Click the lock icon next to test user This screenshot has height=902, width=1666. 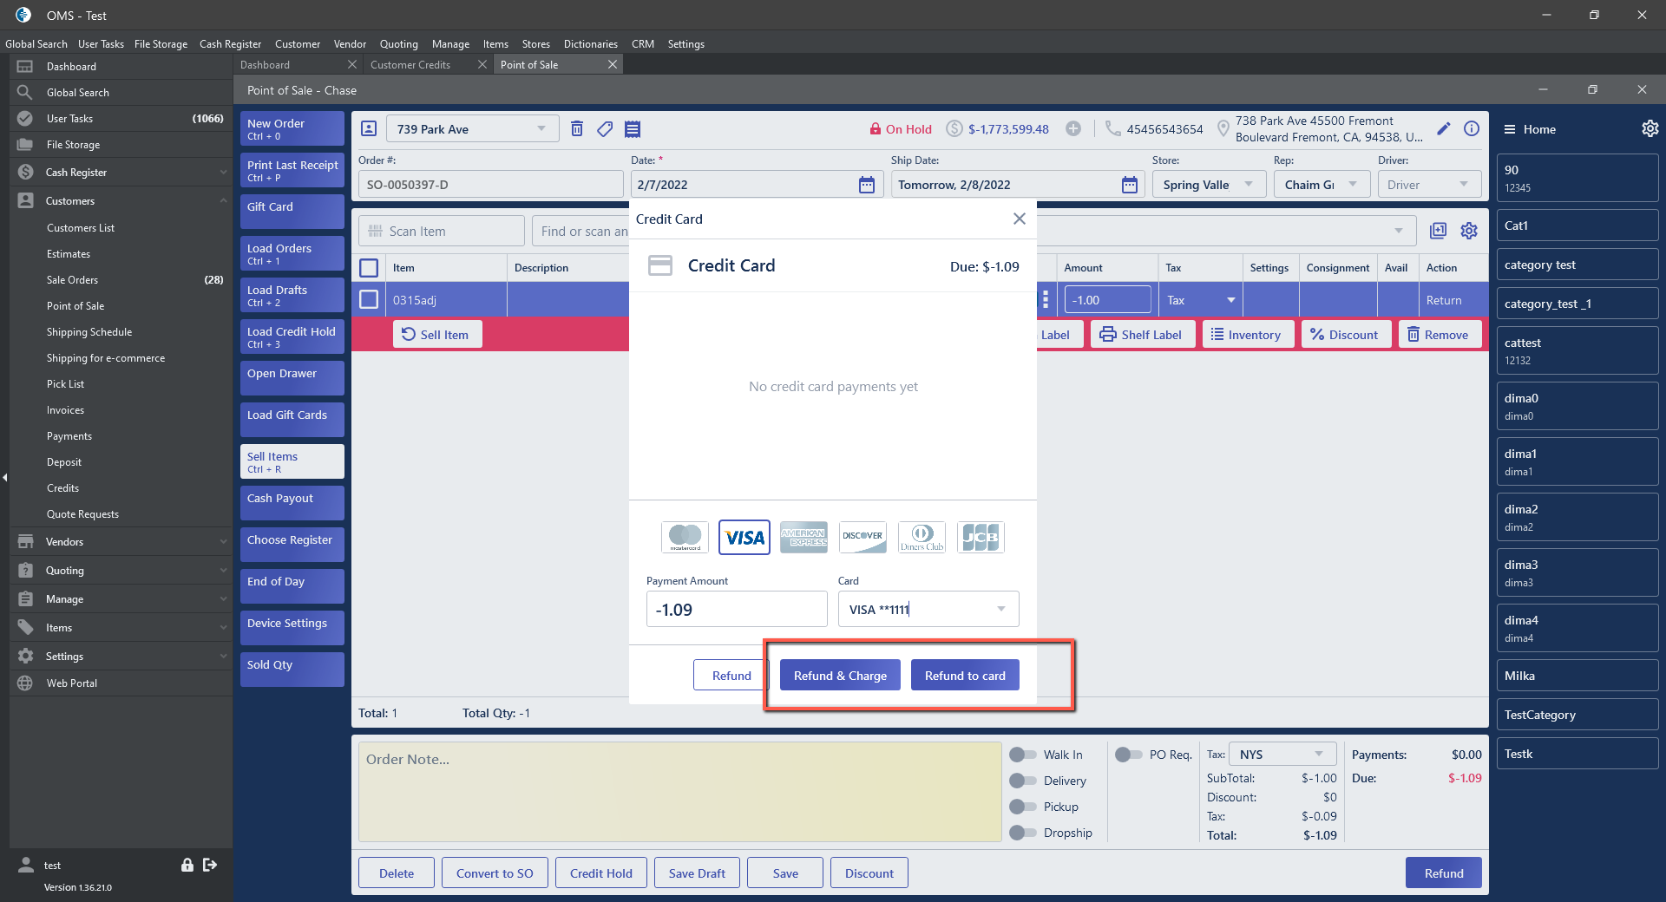click(187, 865)
